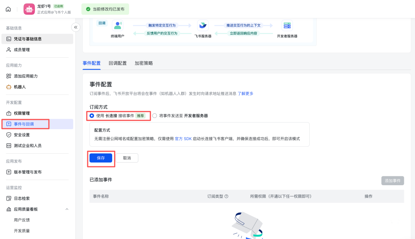This screenshot has width=415, height=239.
Task: Click the blue 保存 button
Action: click(101, 158)
